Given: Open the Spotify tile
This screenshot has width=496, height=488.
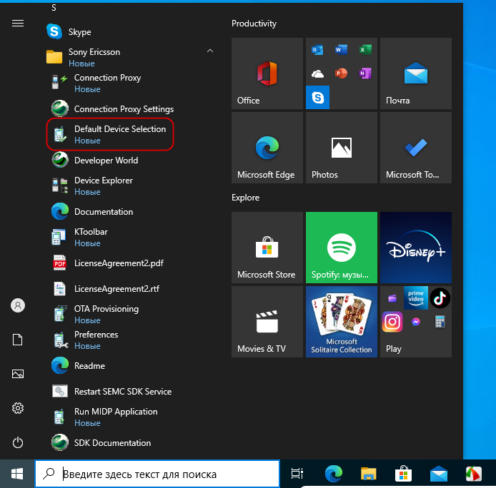Looking at the screenshot, I should pyautogui.click(x=342, y=248).
